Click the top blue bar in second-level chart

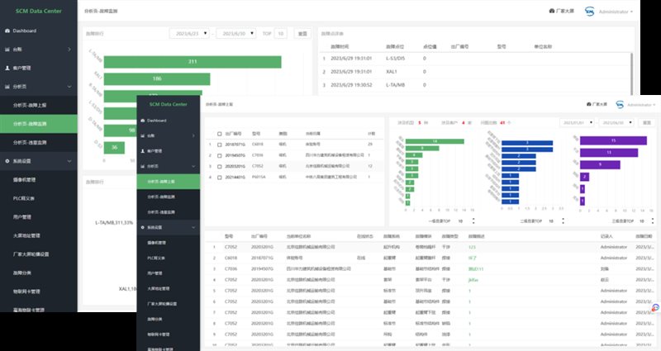[x=527, y=143]
